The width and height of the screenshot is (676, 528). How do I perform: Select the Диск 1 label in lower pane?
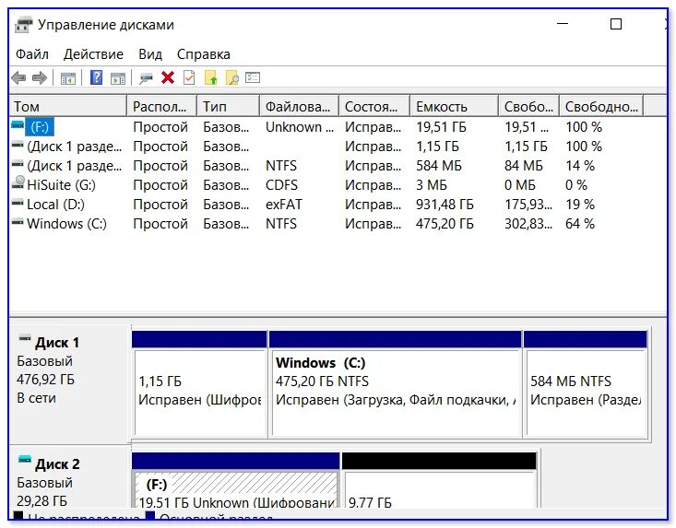click(x=57, y=343)
